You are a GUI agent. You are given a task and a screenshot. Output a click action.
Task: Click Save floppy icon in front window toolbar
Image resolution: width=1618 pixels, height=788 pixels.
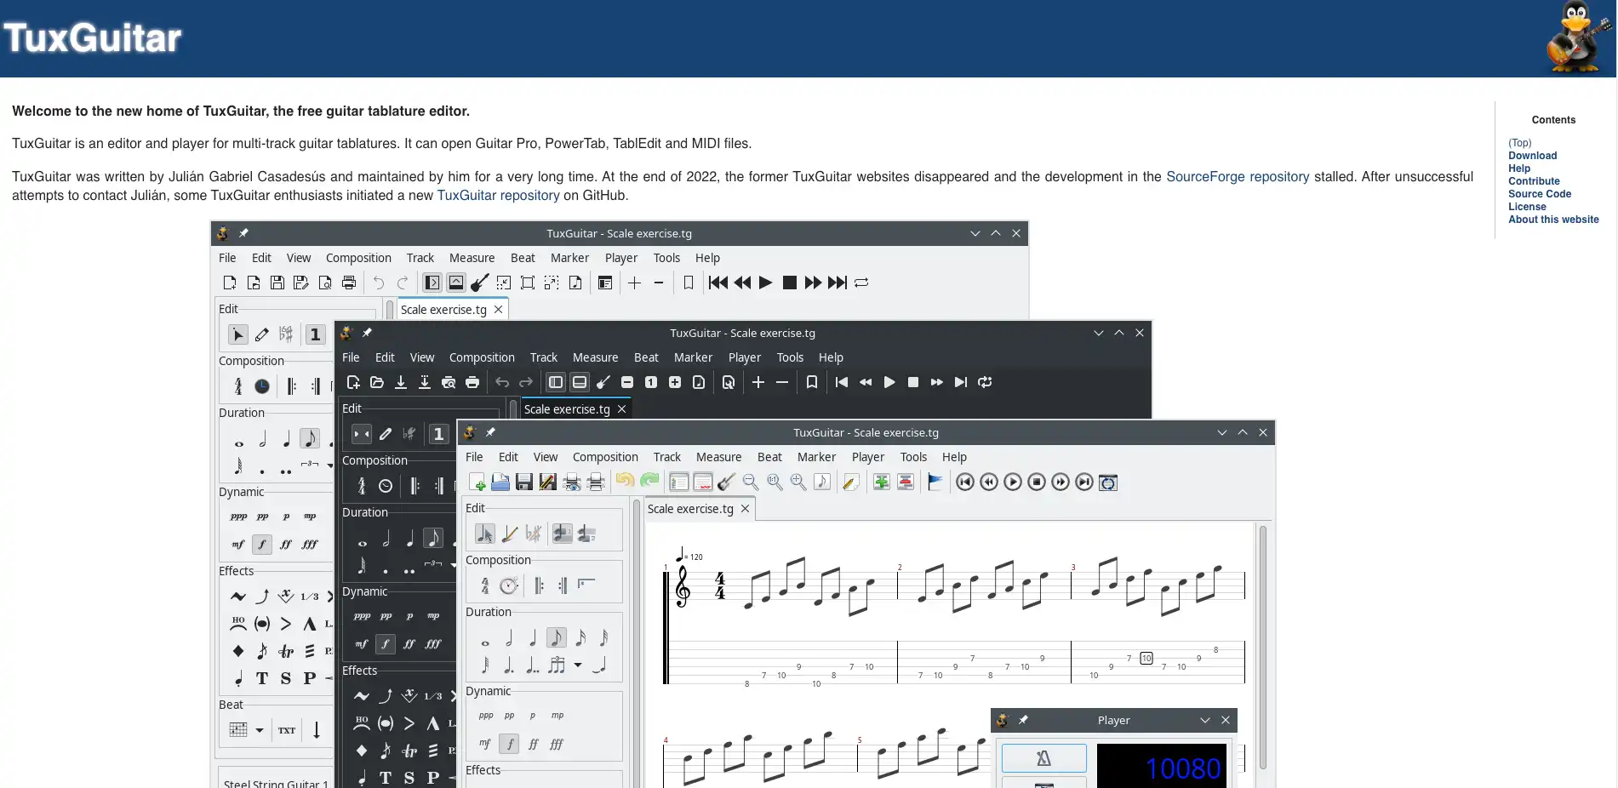(524, 483)
